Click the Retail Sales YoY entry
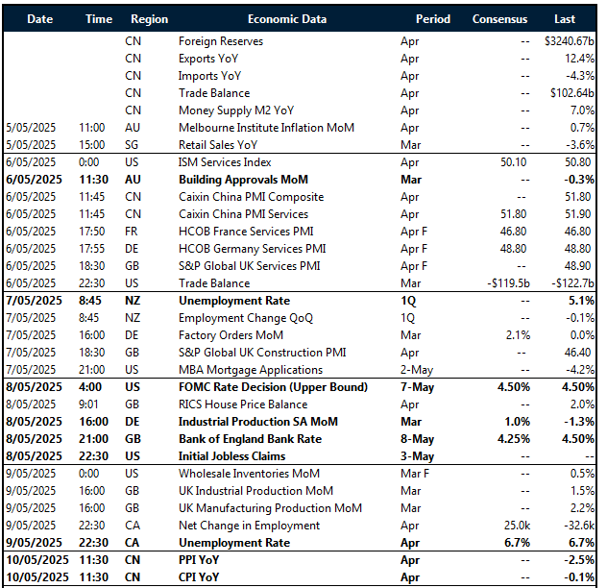Image resolution: width=607 pixels, height=588 pixels. [x=218, y=145]
